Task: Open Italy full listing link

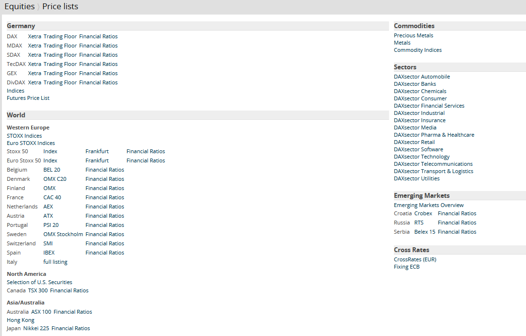Action: pyautogui.click(x=55, y=262)
